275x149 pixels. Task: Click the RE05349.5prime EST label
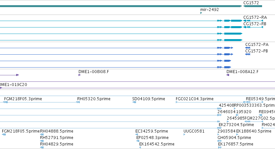[260, 99]
